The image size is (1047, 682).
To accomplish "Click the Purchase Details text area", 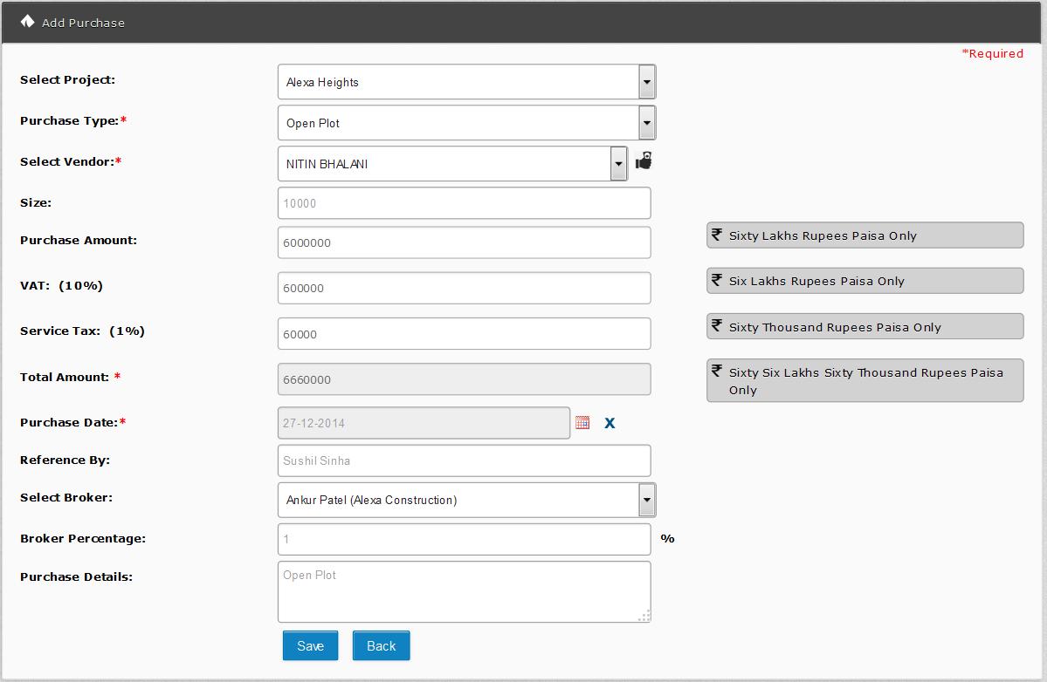I will pyautogui.click(x=464, y=592).
